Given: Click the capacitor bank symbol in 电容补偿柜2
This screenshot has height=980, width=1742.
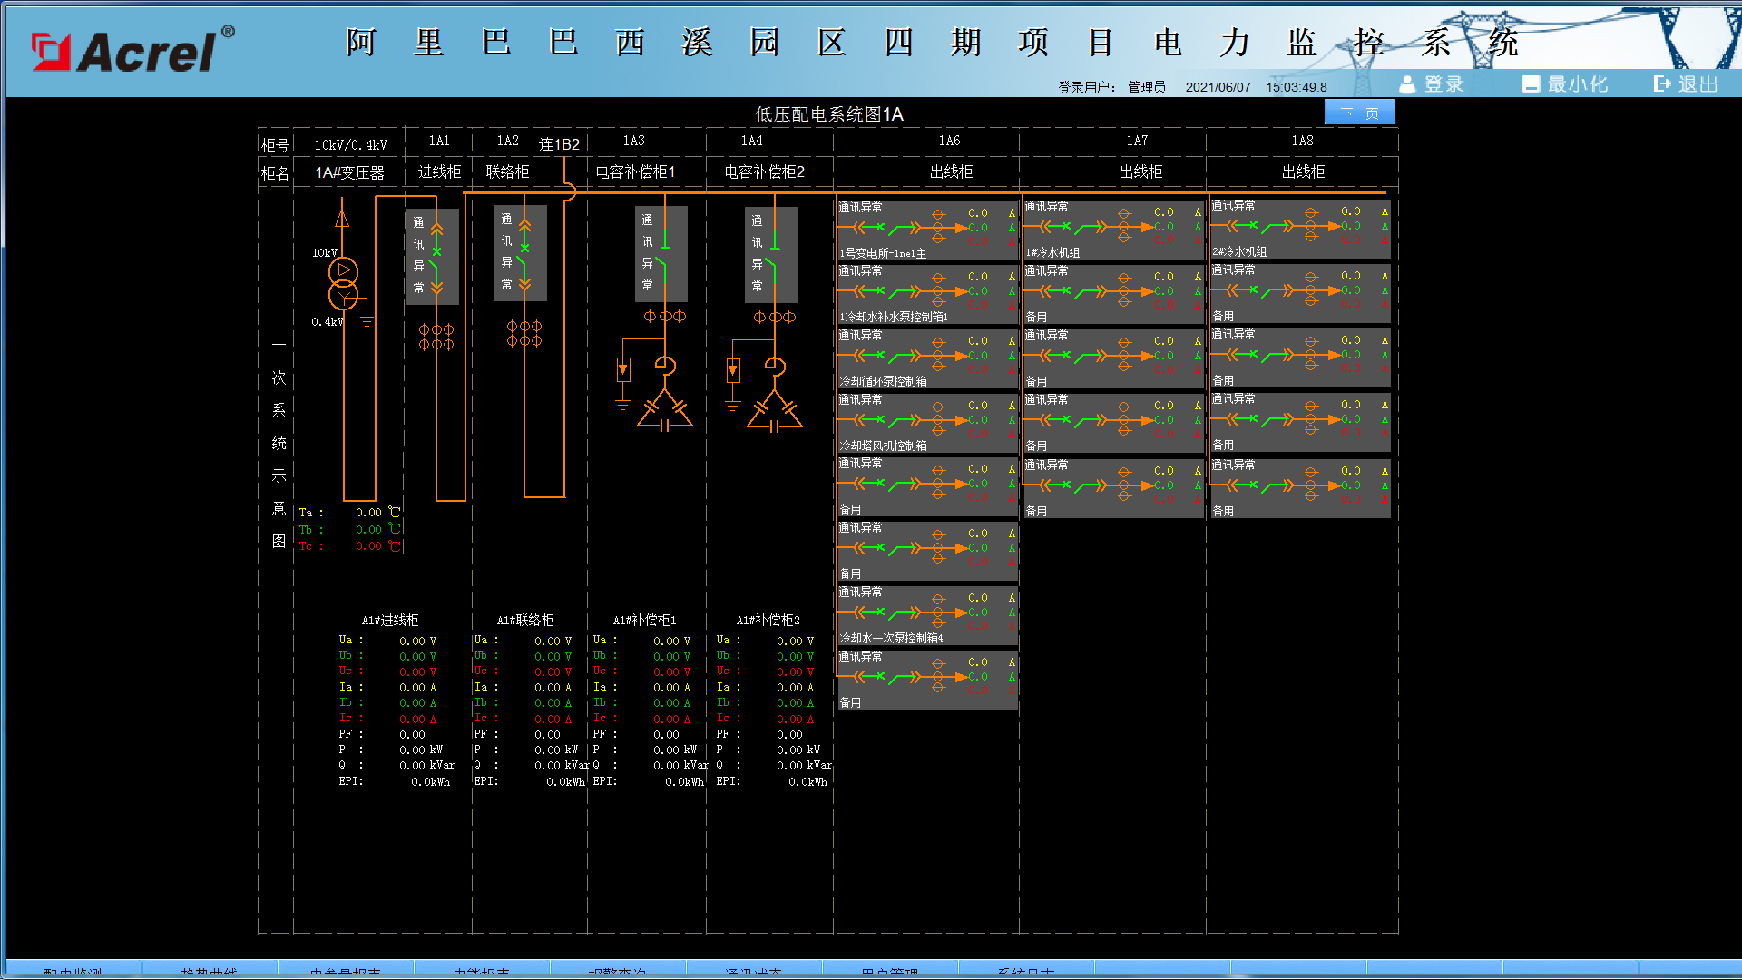Looking at the screenshot, I should point(775,410).
